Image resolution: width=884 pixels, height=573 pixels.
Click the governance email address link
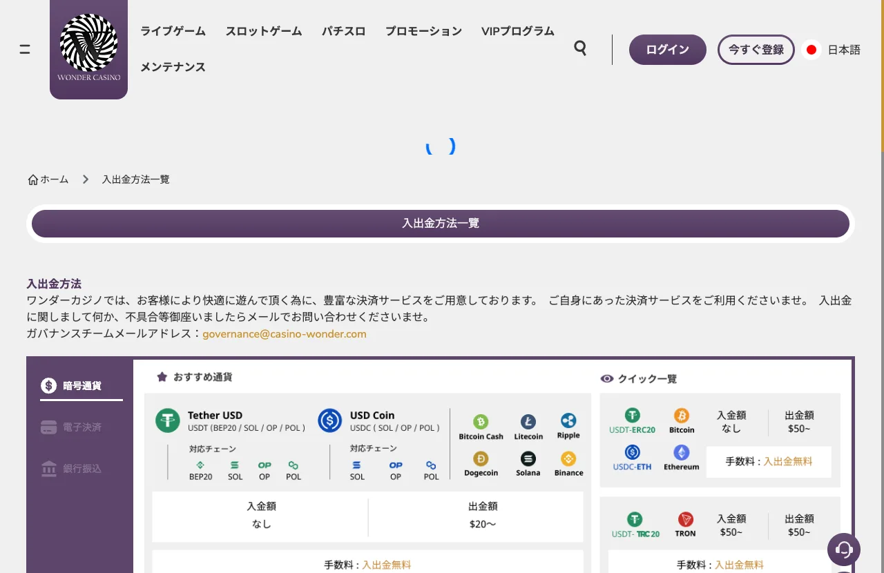click(x=285, y=334)
